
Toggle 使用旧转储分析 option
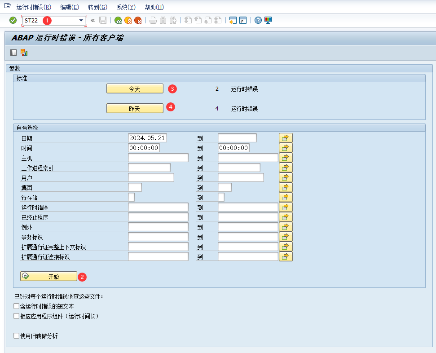click(x=16, y=335)
